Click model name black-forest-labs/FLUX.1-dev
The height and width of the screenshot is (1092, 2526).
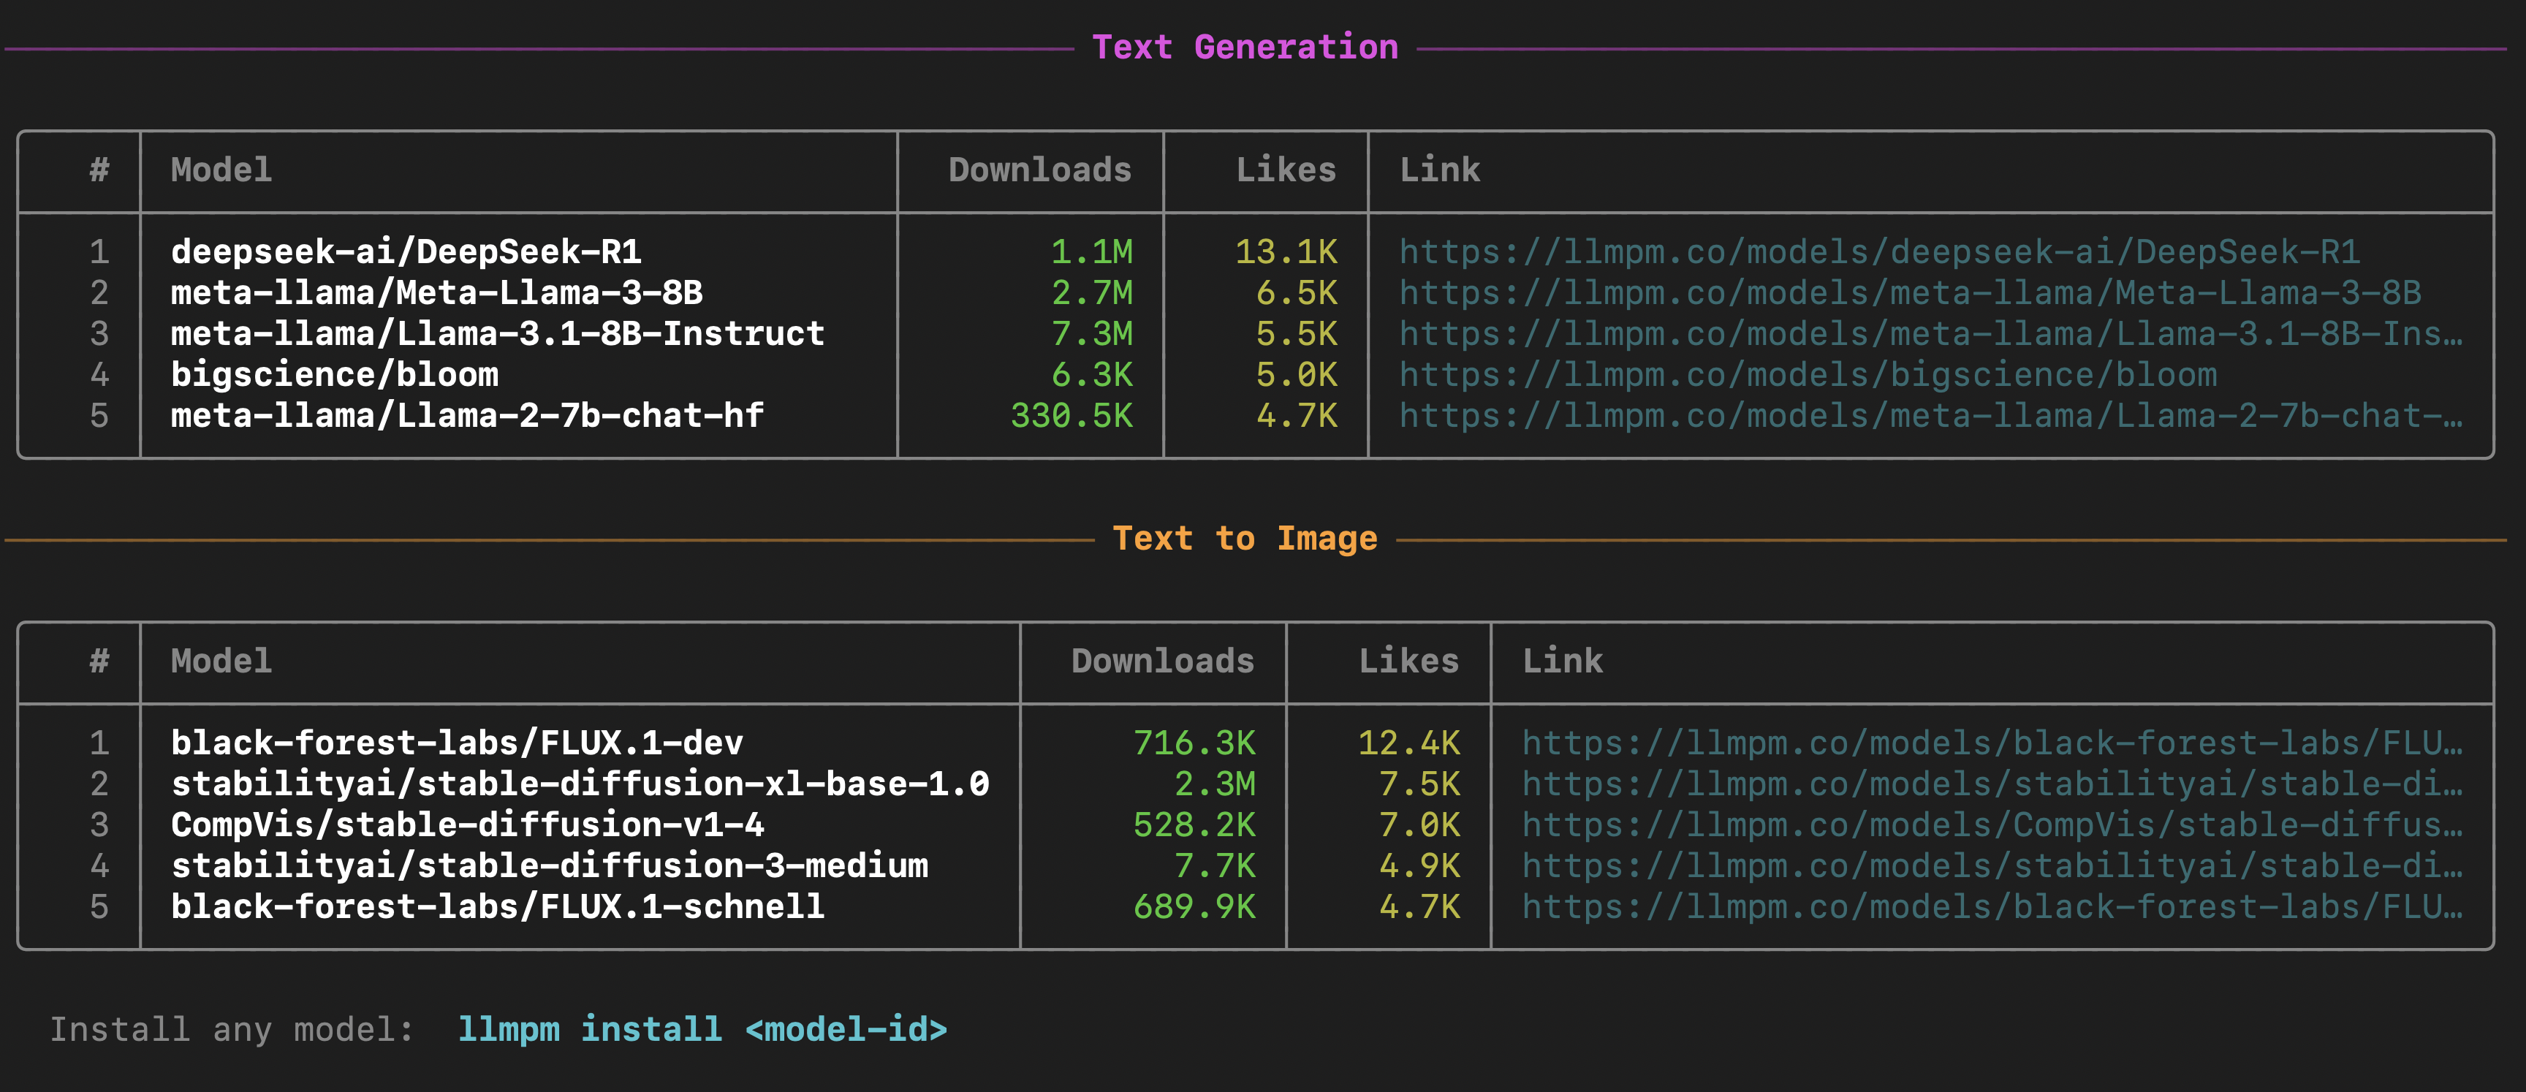coord(457,743)
